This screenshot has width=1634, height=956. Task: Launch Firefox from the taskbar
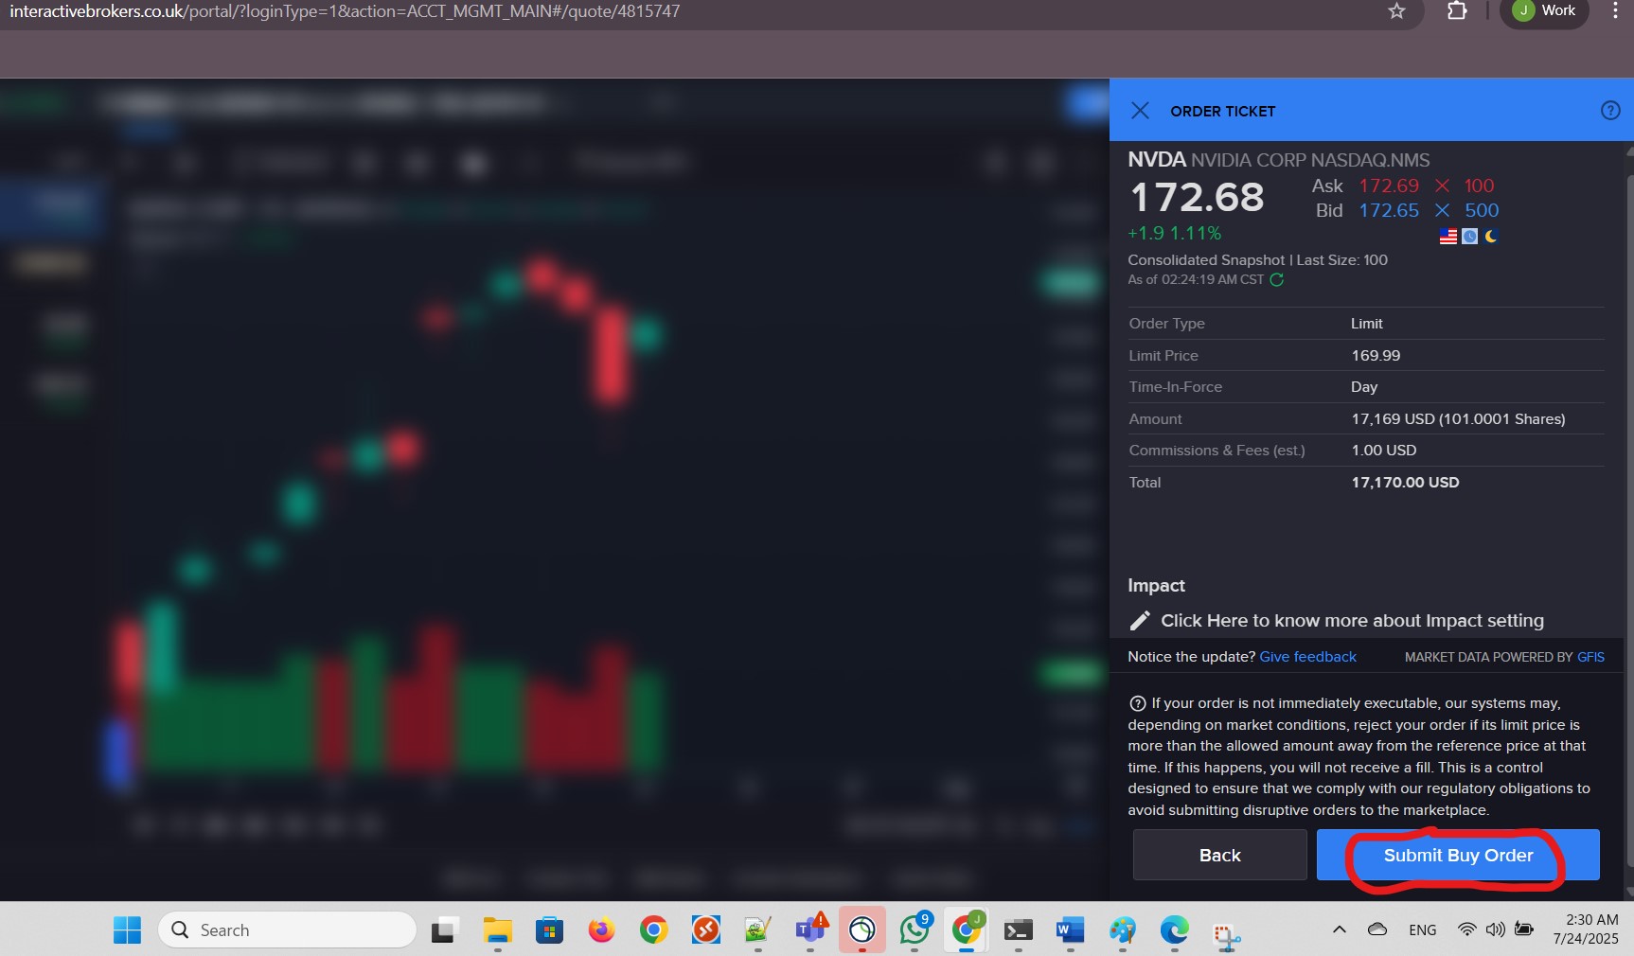click(x=601, y=930)
